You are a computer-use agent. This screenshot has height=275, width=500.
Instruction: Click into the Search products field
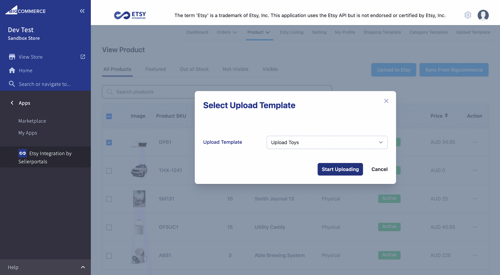point(217,92)
